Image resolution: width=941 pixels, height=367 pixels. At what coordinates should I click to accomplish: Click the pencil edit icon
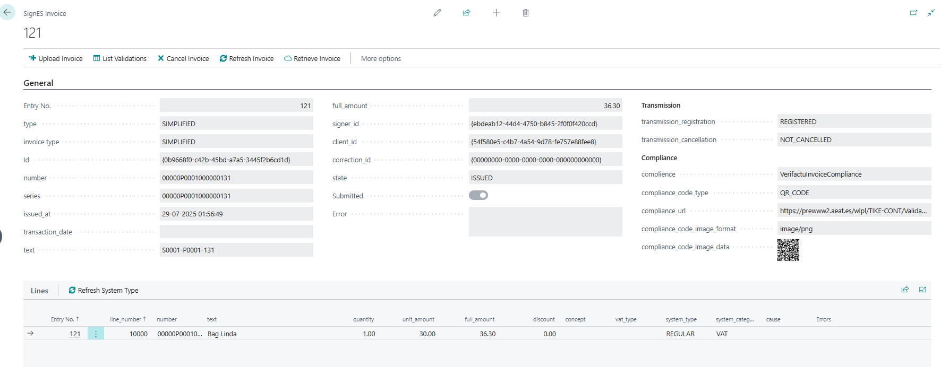tap(437, 13)
